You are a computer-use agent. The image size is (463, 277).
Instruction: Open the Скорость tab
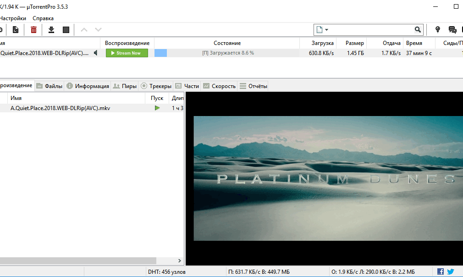(x=219, y=86)
